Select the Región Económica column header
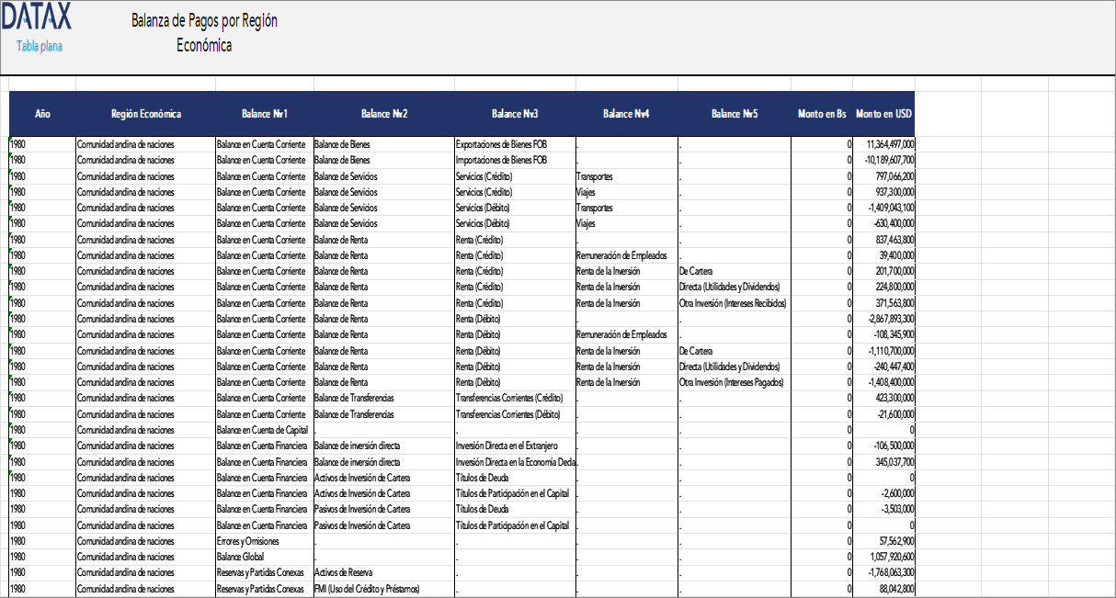 pyautogui.click(x=145, y=114)
